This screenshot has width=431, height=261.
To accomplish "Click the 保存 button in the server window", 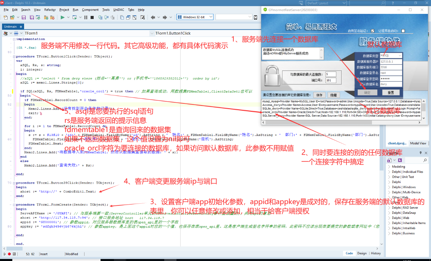I will tap(319, 95).
